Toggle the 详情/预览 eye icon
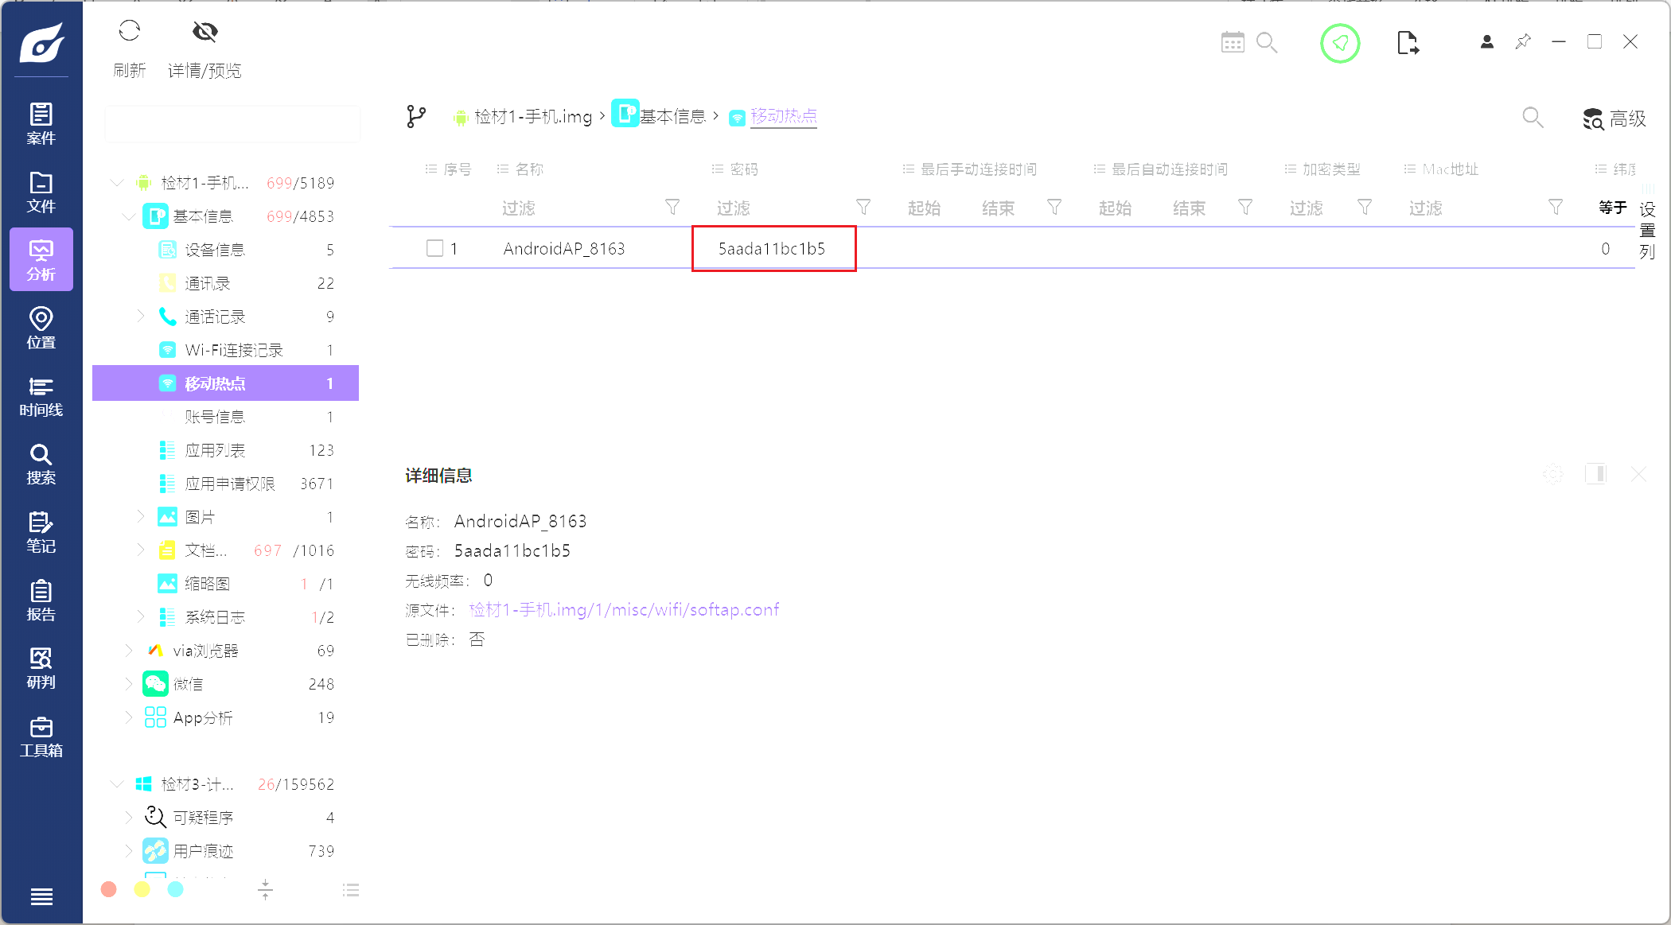Viewport: 1671px width, 925px height. click(204, 33)
